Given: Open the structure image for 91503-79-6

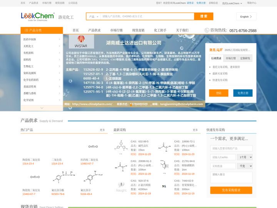Looking at the screenshot, I should (x=64, y=177).
